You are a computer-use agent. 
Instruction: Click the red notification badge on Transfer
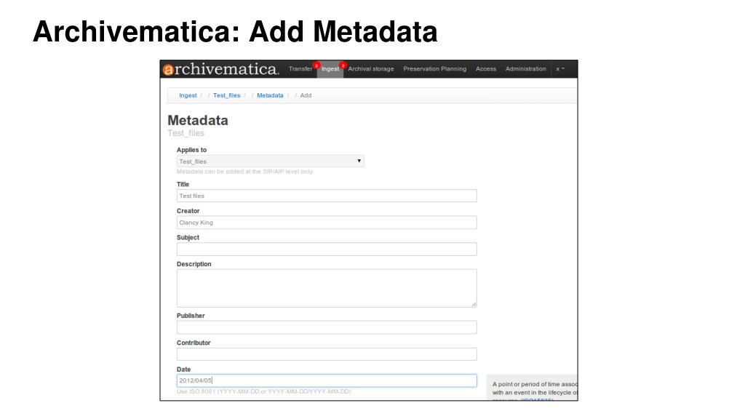coord(316,65)
